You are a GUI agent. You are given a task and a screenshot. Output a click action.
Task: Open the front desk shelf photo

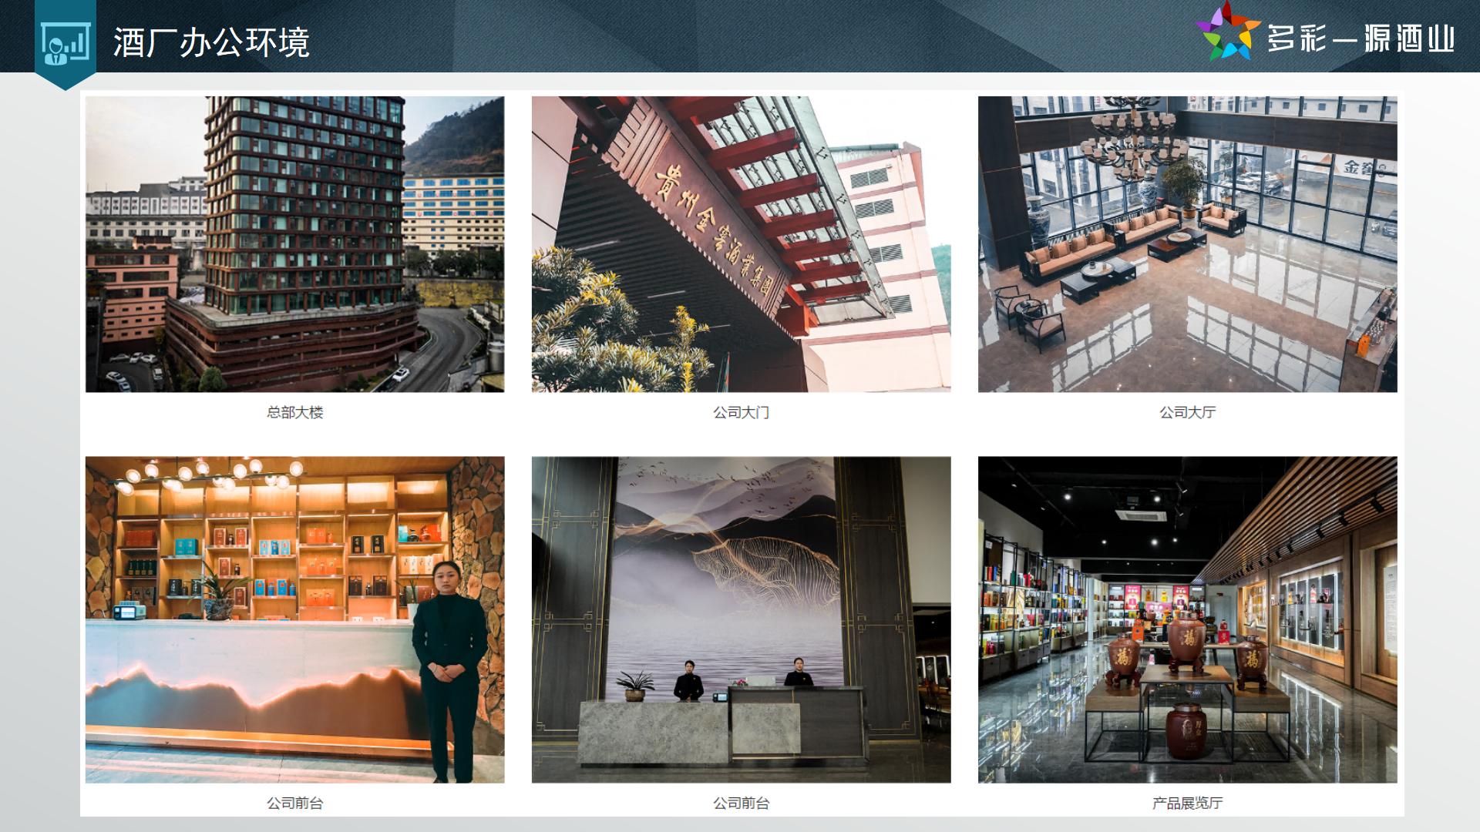click(x=294, y=619)
